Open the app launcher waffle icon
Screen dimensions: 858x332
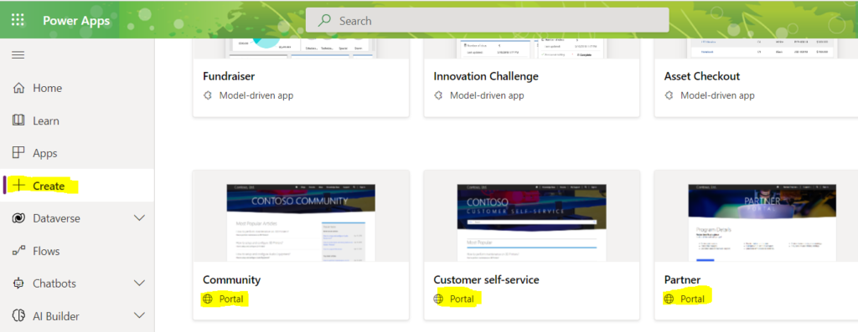tap(18, 21)
